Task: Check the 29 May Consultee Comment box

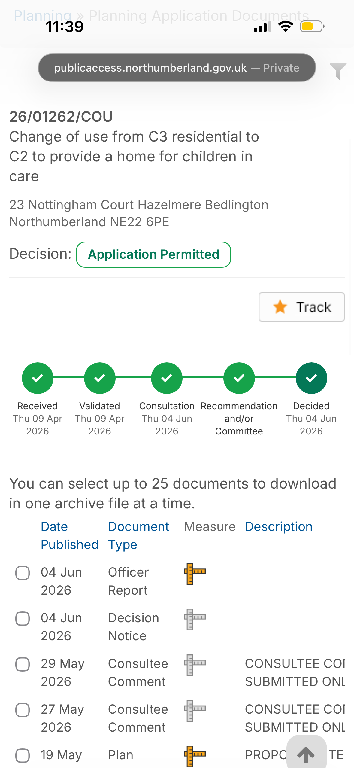Action: (23, 664)
